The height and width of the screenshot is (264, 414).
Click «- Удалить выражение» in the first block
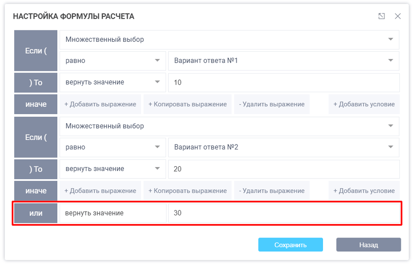(x=272, y=104)
